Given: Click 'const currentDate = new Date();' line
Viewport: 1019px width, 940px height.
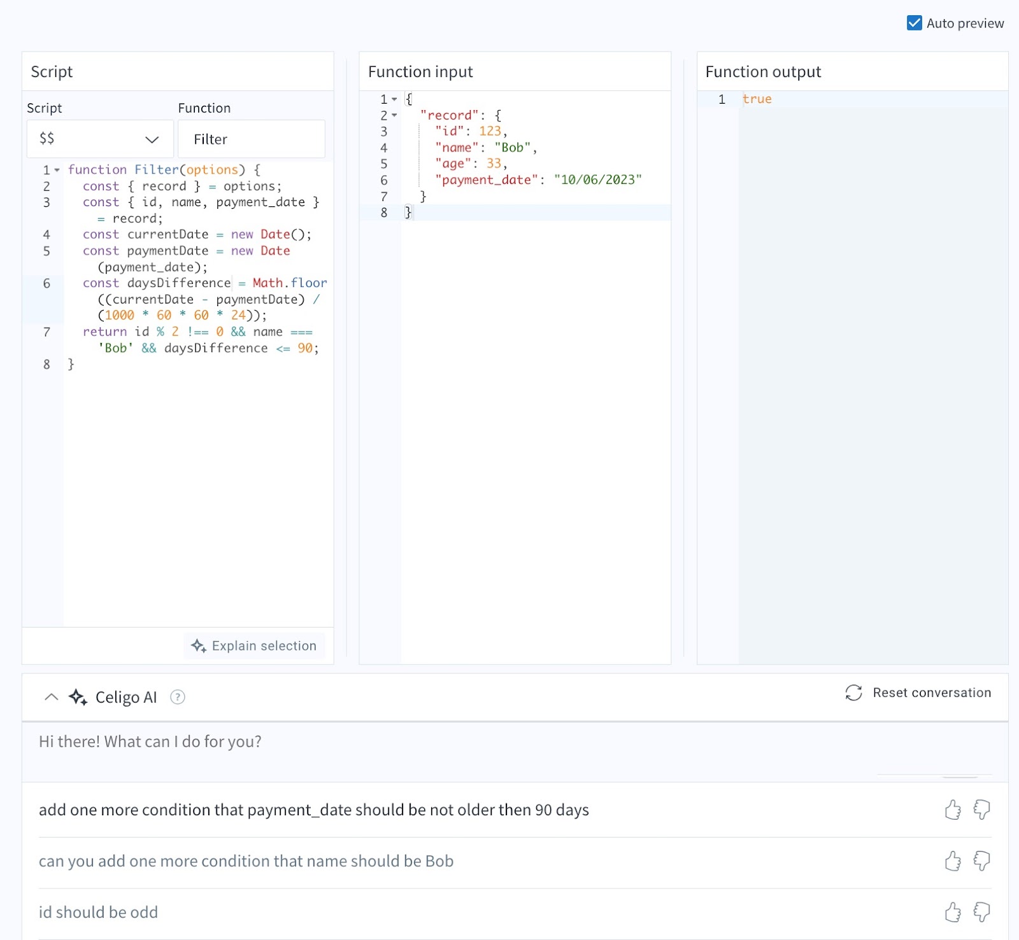Looking at the screenshot, I should pos(197,235).
